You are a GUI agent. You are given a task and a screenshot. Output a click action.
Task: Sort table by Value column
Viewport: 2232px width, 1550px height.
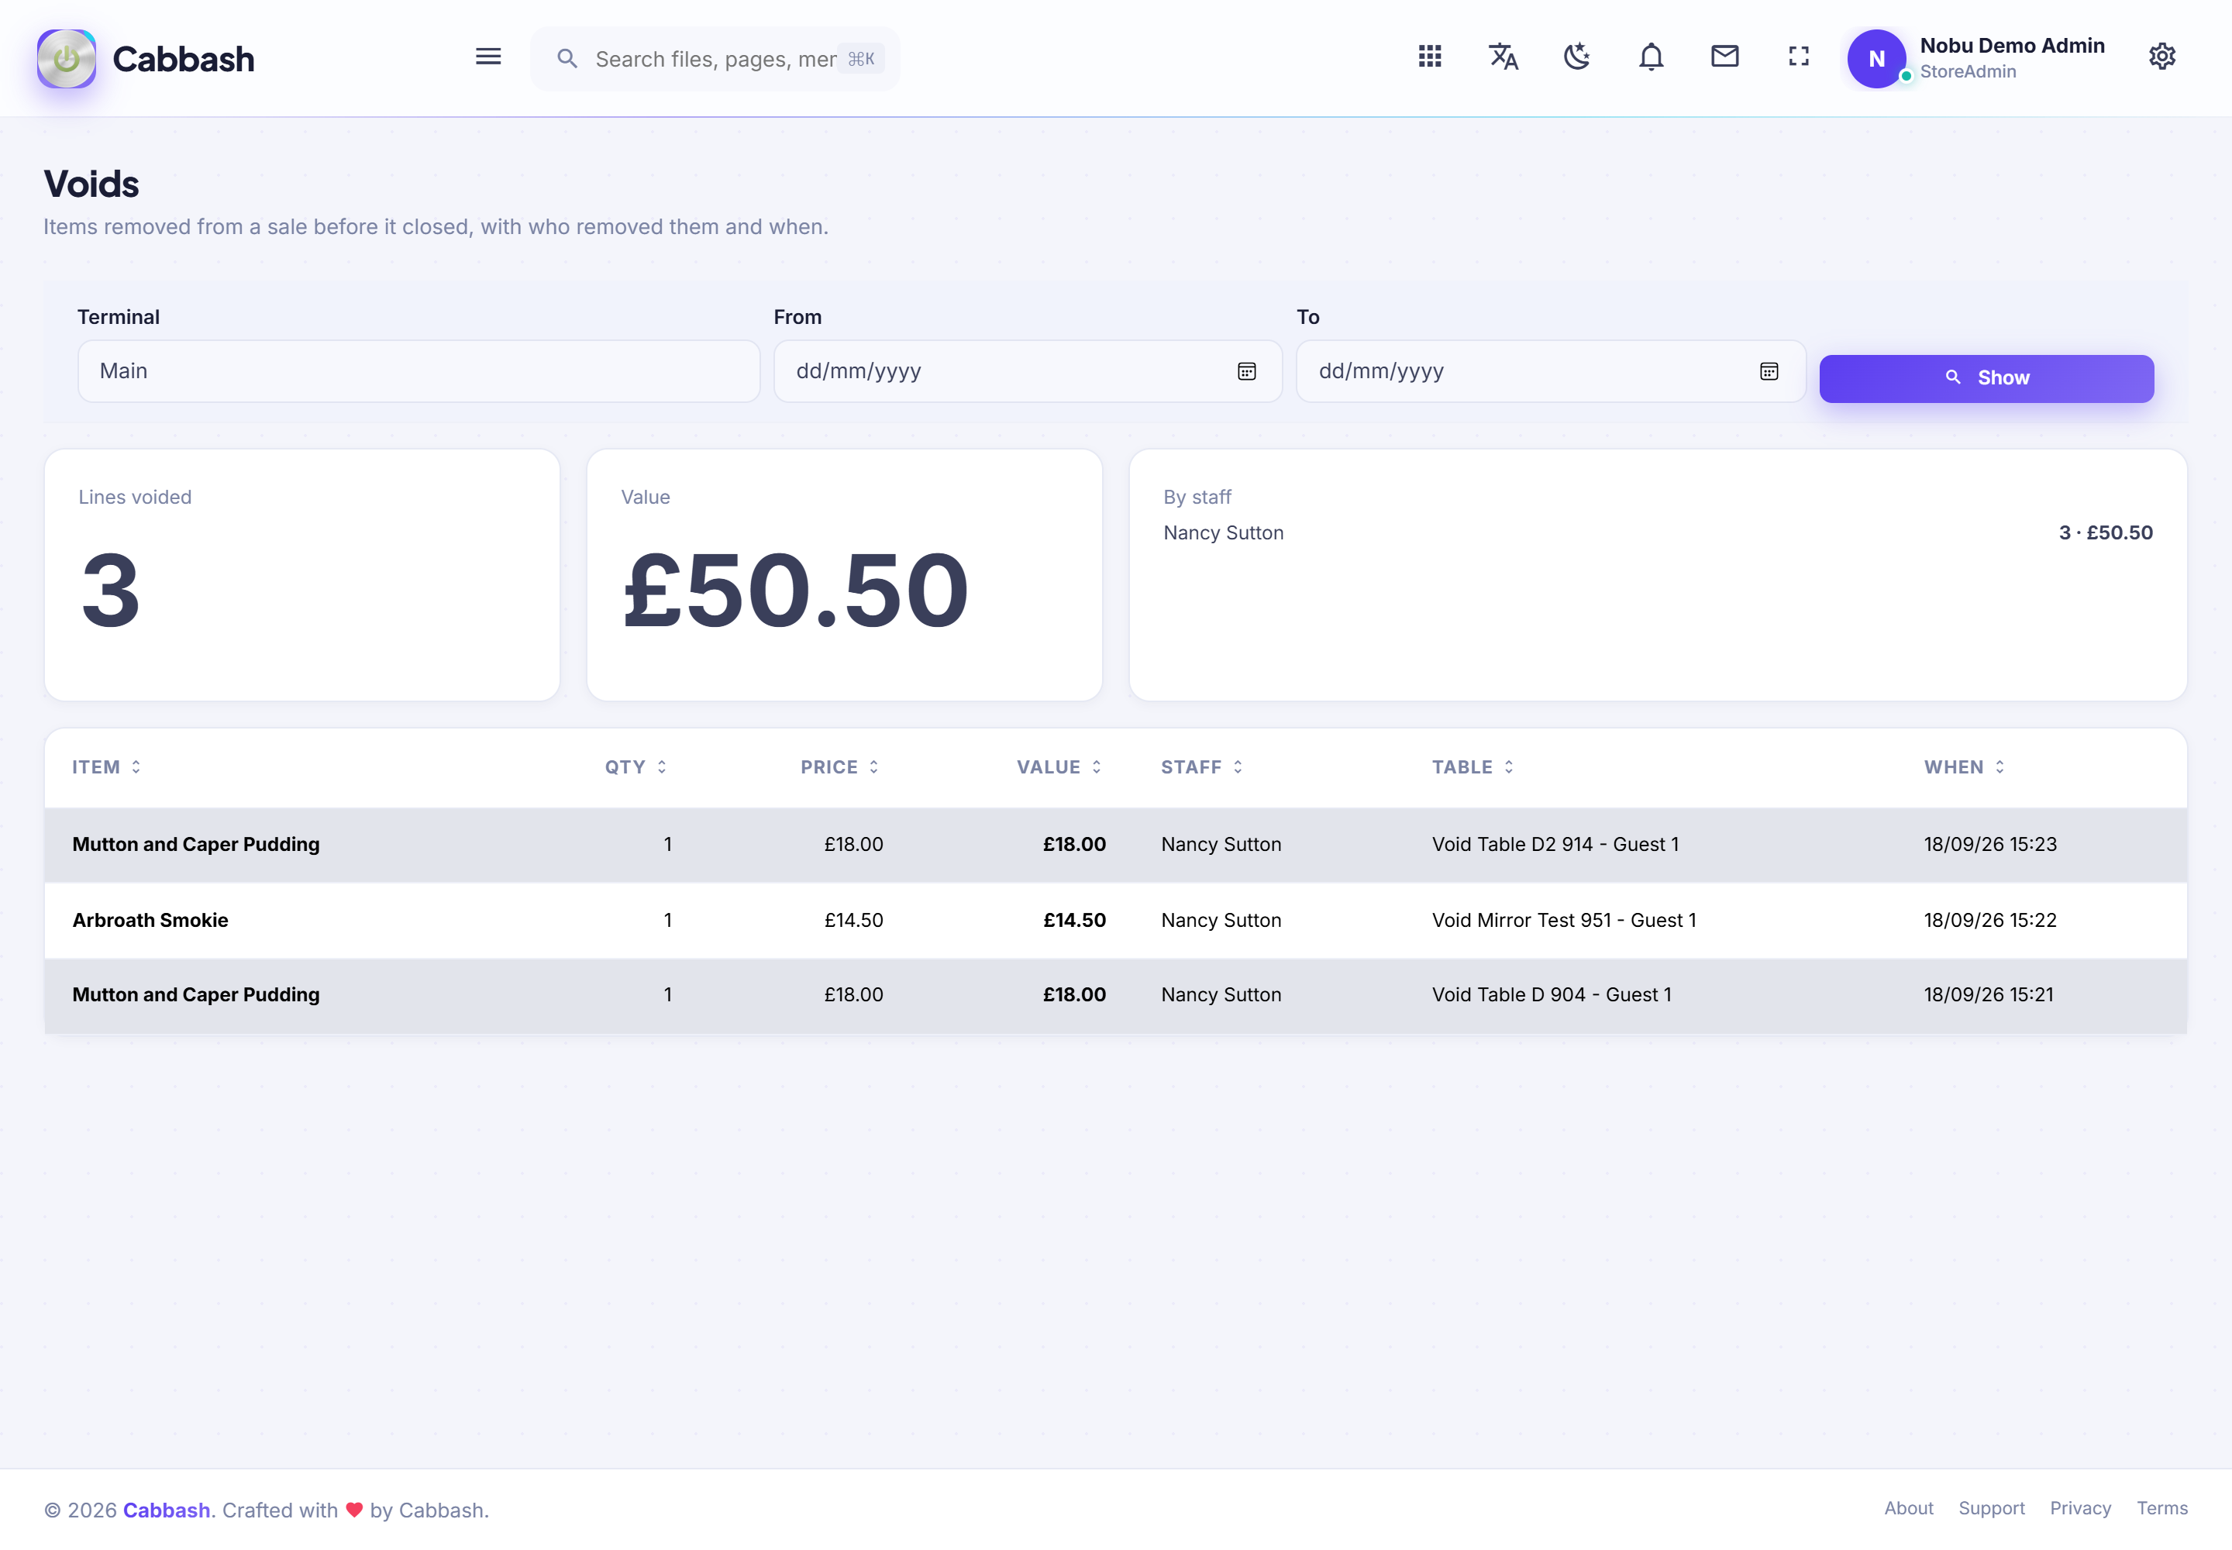pos(1059,767)
